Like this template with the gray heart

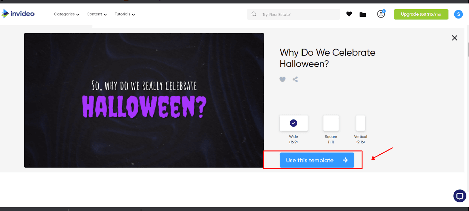[x=283, y=79]
